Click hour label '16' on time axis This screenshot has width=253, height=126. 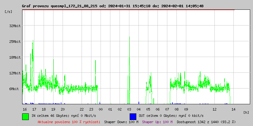pos(25,109)
